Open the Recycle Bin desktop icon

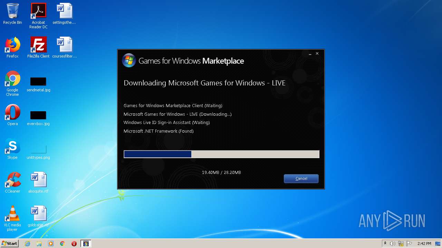12,14
